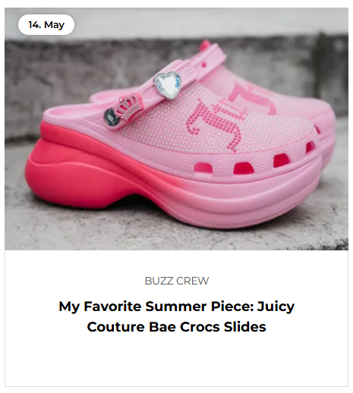
Task: Open the BUZZ CREW category link
Action: pos(177,281)
